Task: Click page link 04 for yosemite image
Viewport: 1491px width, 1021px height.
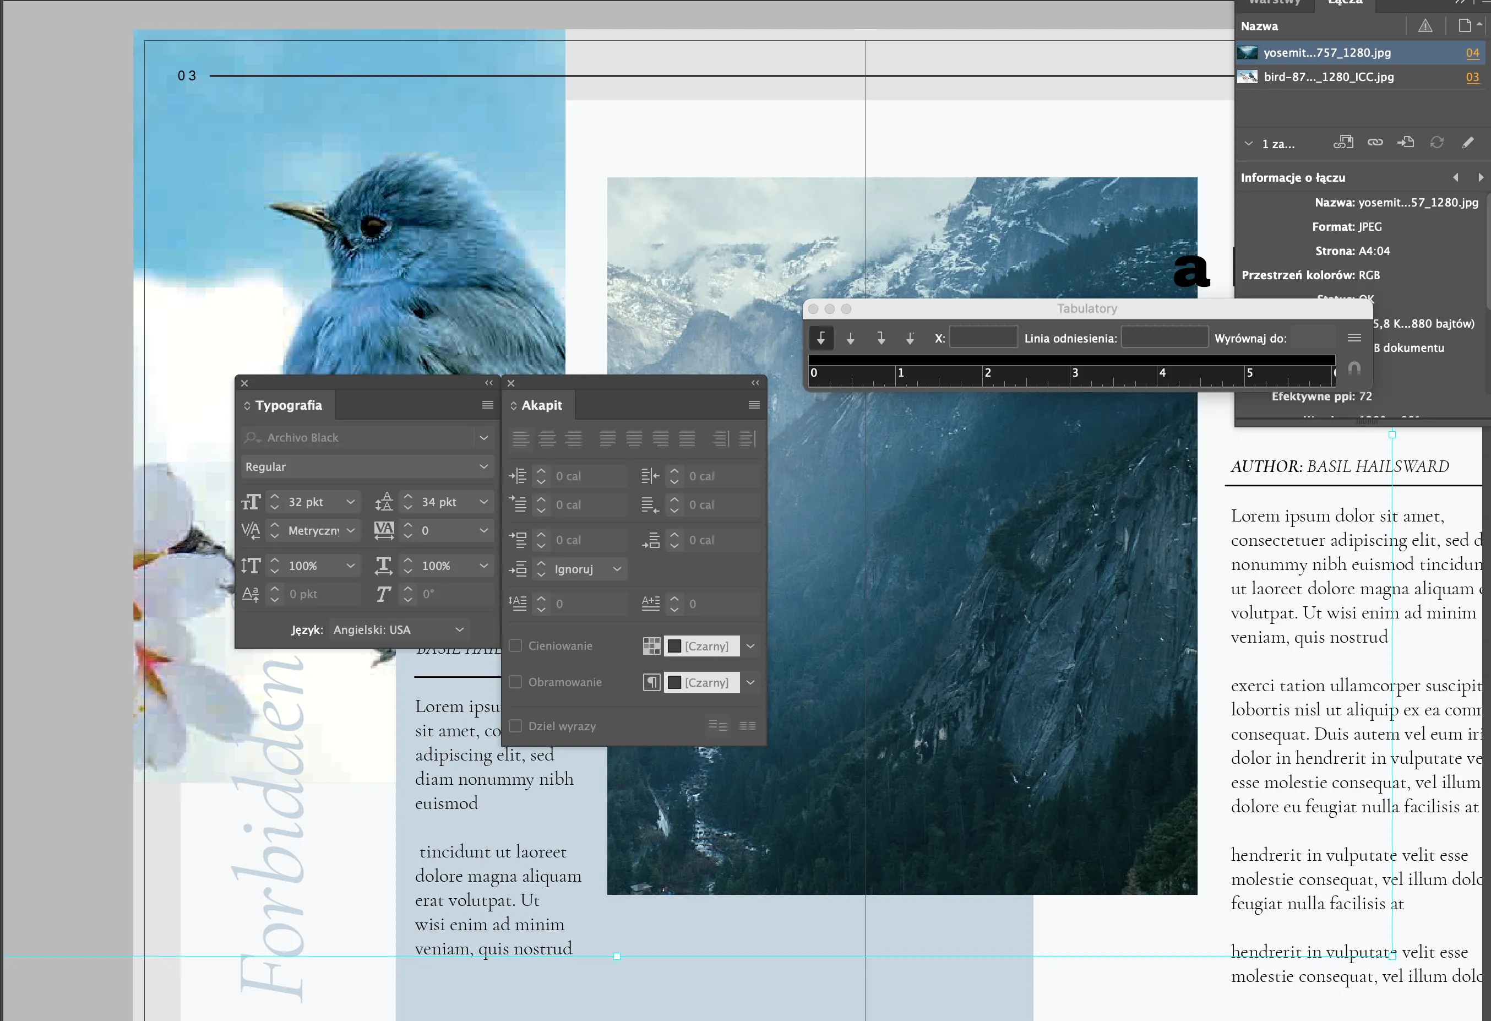Action: click(x=1472, y=53)
